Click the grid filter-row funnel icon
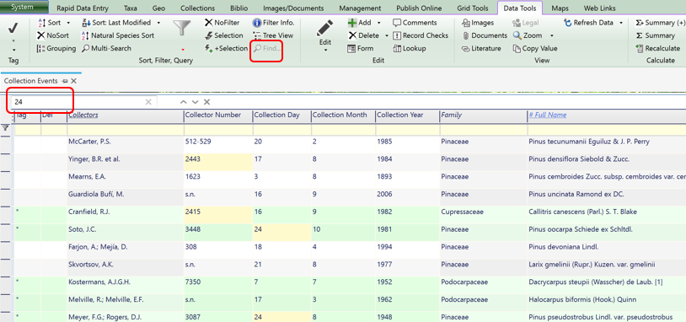Viewport: 686px width, 322px height. 6,128
